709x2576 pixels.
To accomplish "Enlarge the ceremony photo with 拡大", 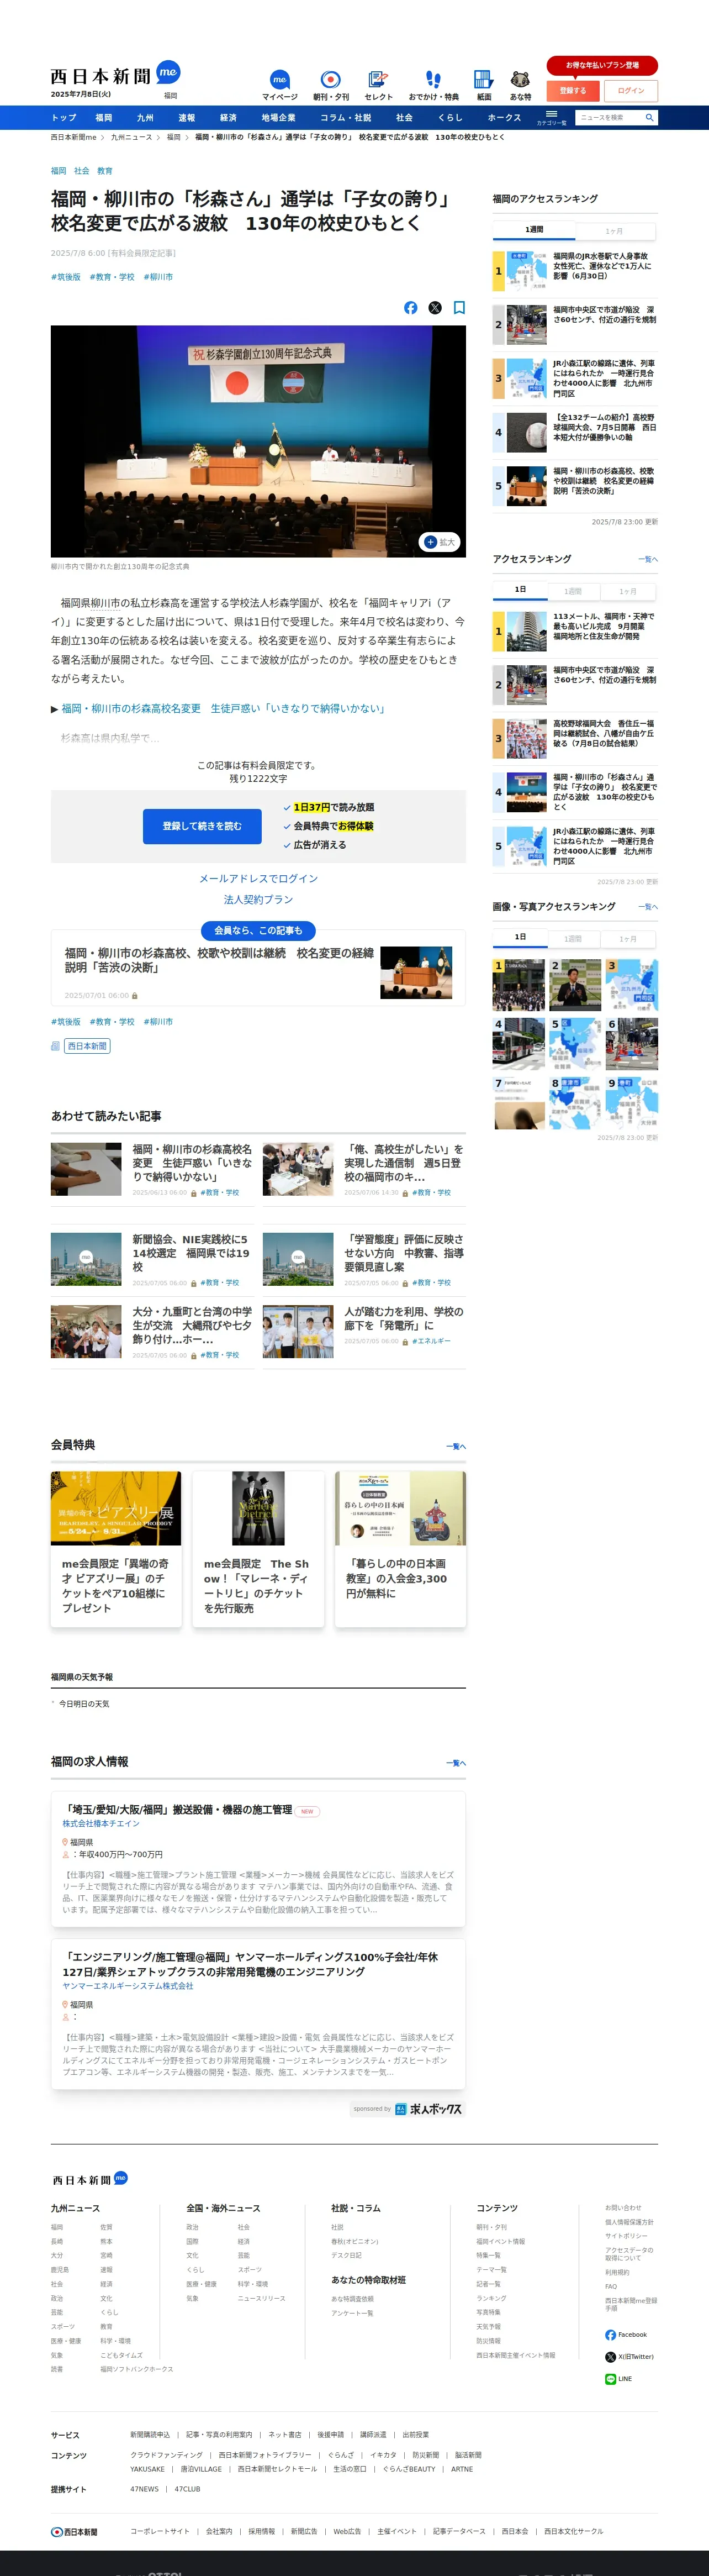I will click(x=439, y=542).
